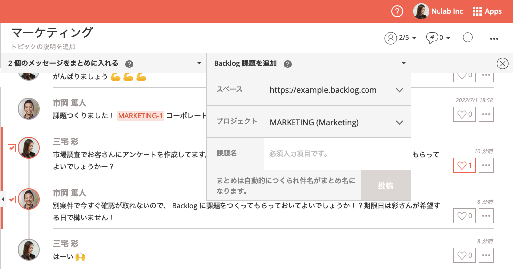513x269 pixels.
Task: Click トピックの説明を追加 description text
Action: pos(43,47)
